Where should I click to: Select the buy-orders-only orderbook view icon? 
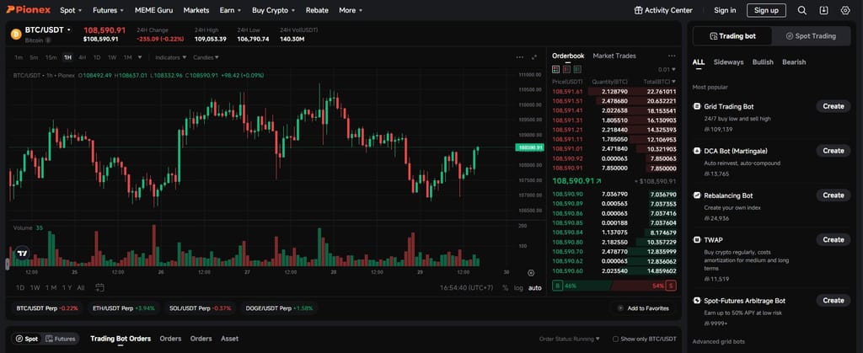tap(577, 69)
